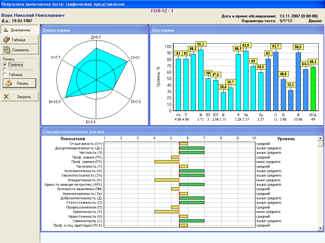The image size is (325, 243).
Task: Click the ГОЛ-12 - 1 test title
Action: coord(162,11)
